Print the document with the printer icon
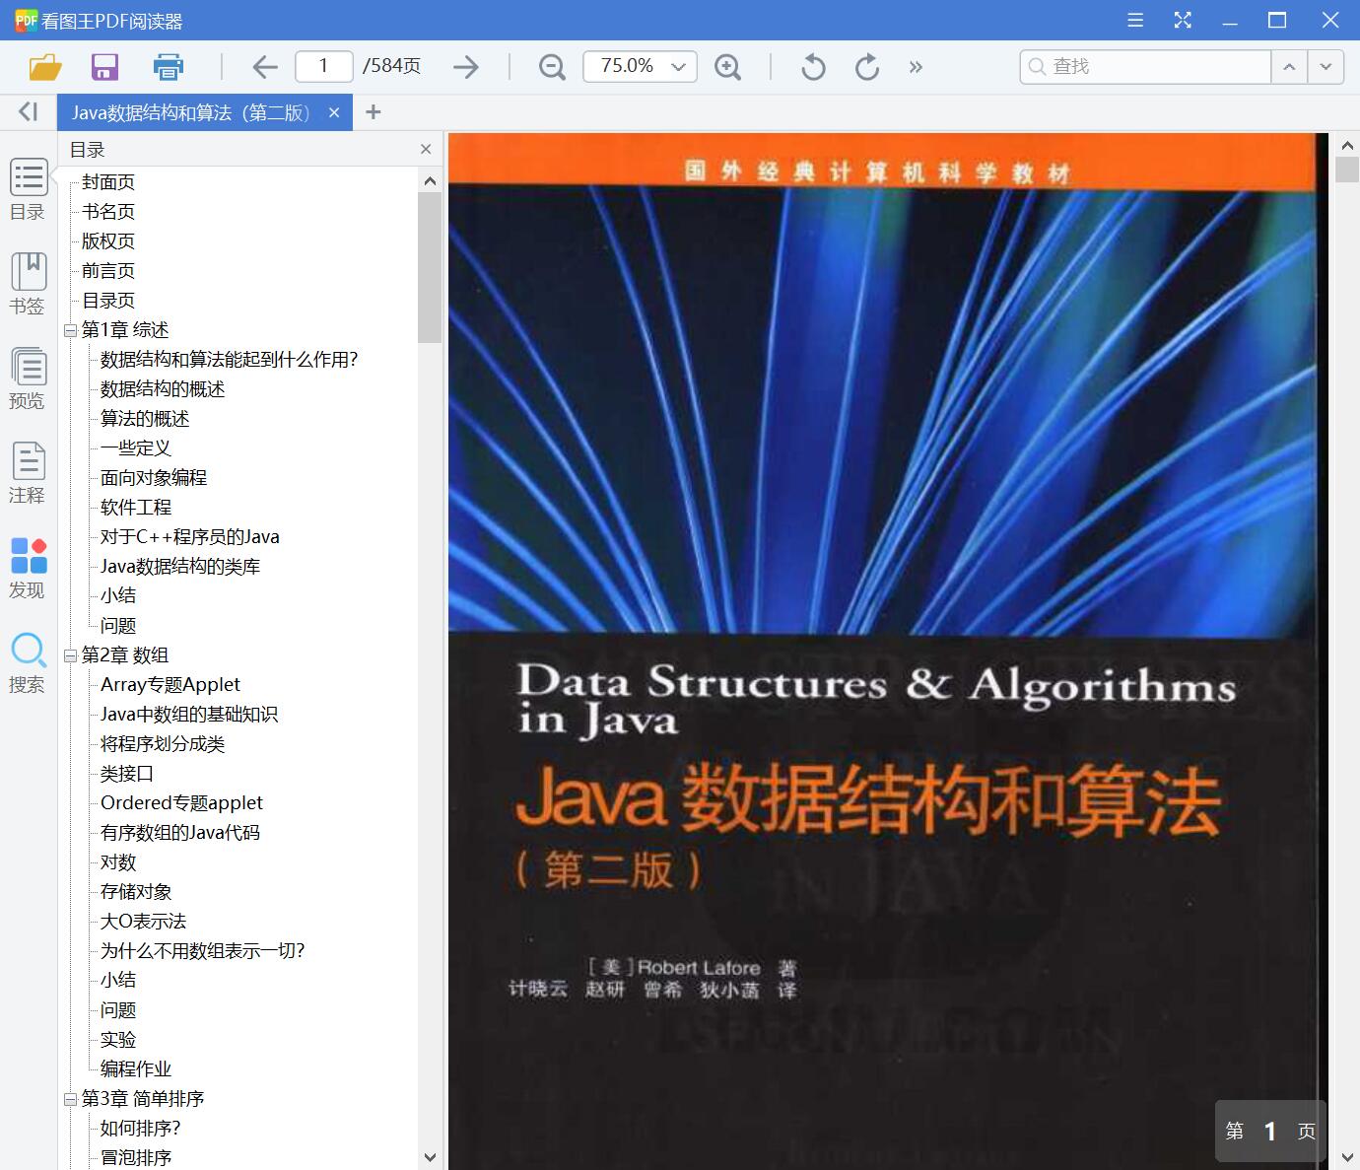The image size is (1360, 1170). [169, 67]
